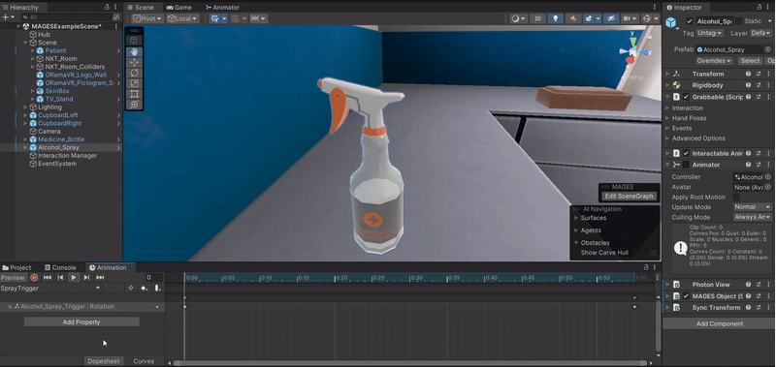This screenshot has width=776, height=367.
Task: Switch to Dopesheet view
Action: click(103, 361)
